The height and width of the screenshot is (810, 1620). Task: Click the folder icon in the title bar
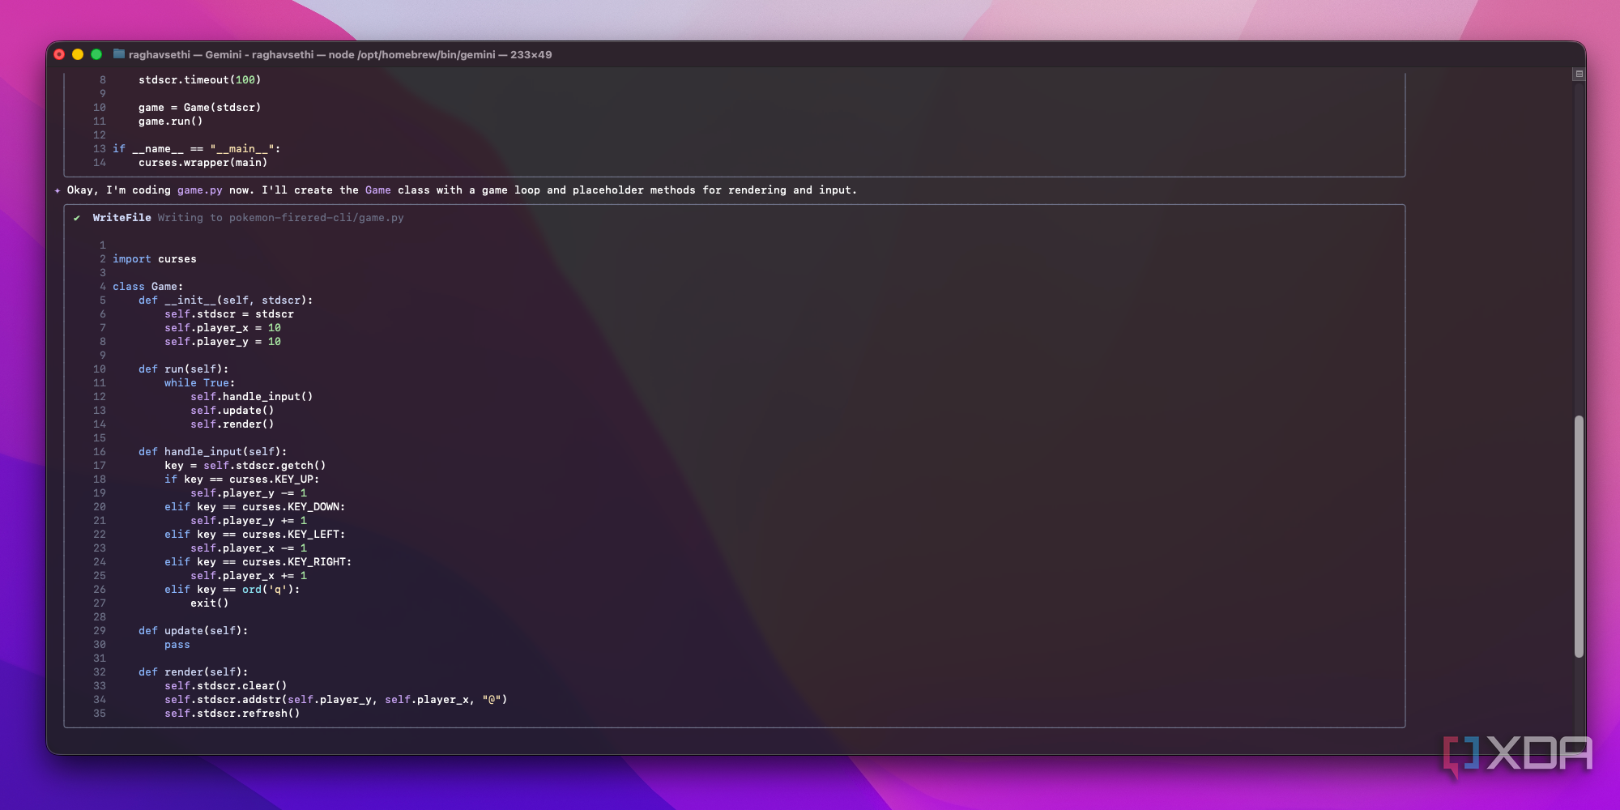[x=119, y=54]
